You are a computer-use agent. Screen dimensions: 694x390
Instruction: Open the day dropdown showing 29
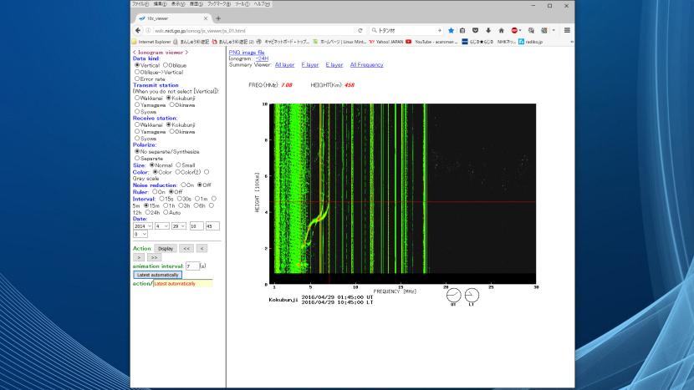point(177,225)
